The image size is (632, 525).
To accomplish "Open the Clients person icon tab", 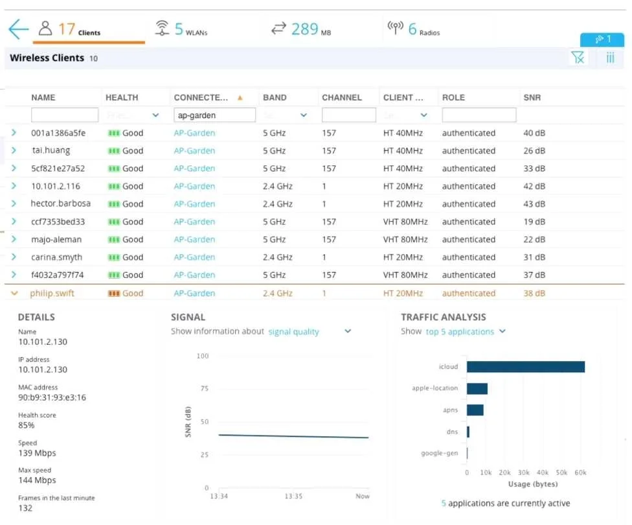I will pyautogui.click(x=45, y=29).
